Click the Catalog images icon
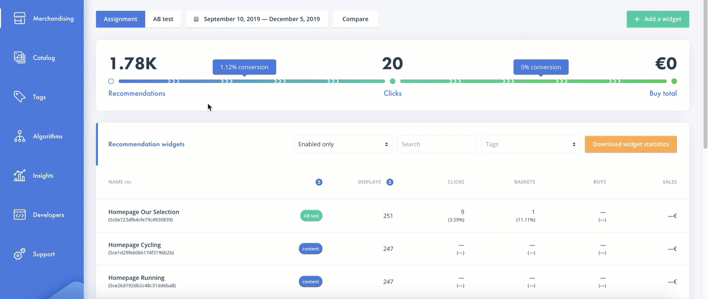This screenshot has height=299, width=708. point(20,57)
